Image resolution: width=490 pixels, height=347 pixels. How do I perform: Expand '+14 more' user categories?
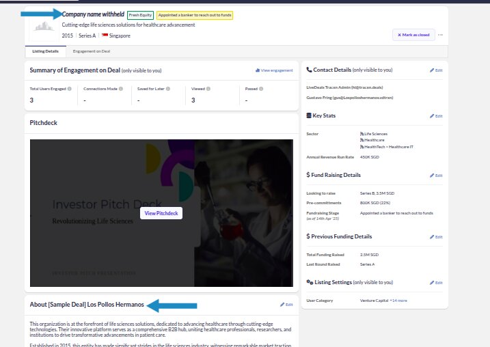coord(398,301)
